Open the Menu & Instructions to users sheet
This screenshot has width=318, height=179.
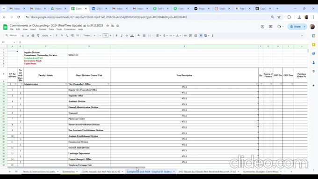pyautogui.click(x=39, y=172)
